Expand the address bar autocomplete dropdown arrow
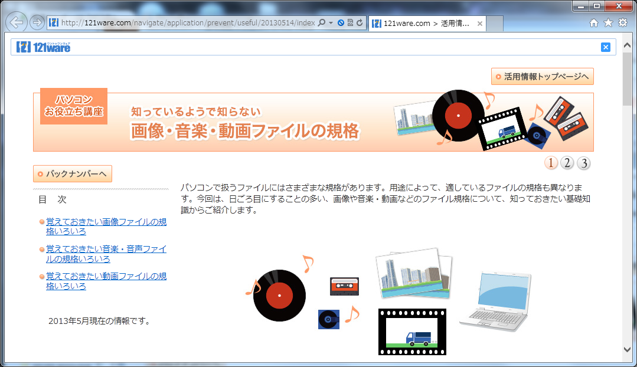 pos(331,23)
